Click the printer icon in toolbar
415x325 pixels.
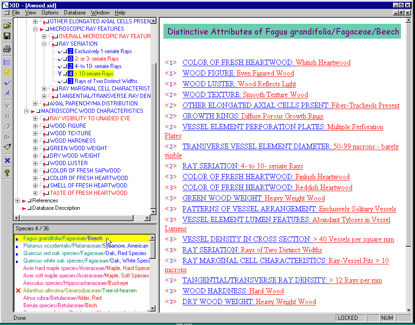click(7, 48)
